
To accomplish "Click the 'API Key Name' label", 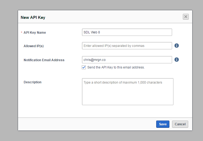I will (x=35, y=33).
